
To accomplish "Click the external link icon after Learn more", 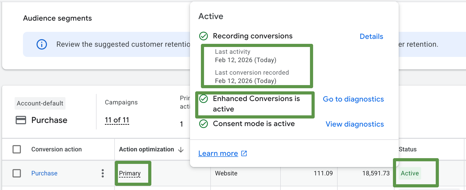I will (244, 153).
